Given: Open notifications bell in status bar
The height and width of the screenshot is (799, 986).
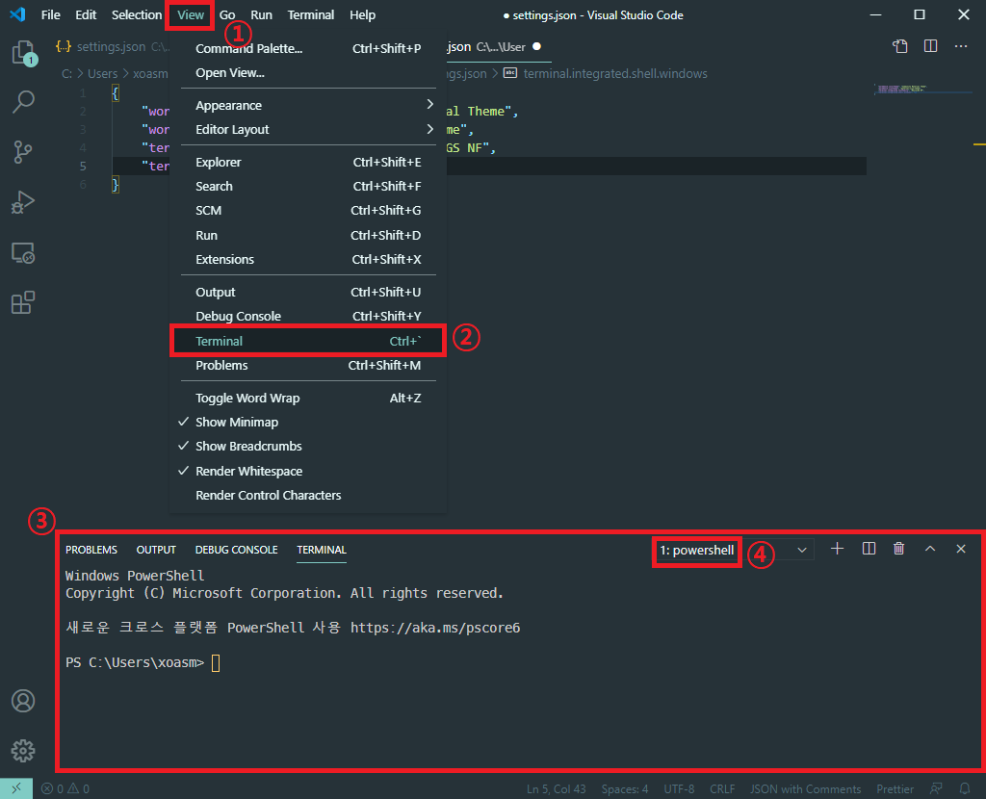Looking at the screenshot, I should pyautogui.click(x=965, y=788).
